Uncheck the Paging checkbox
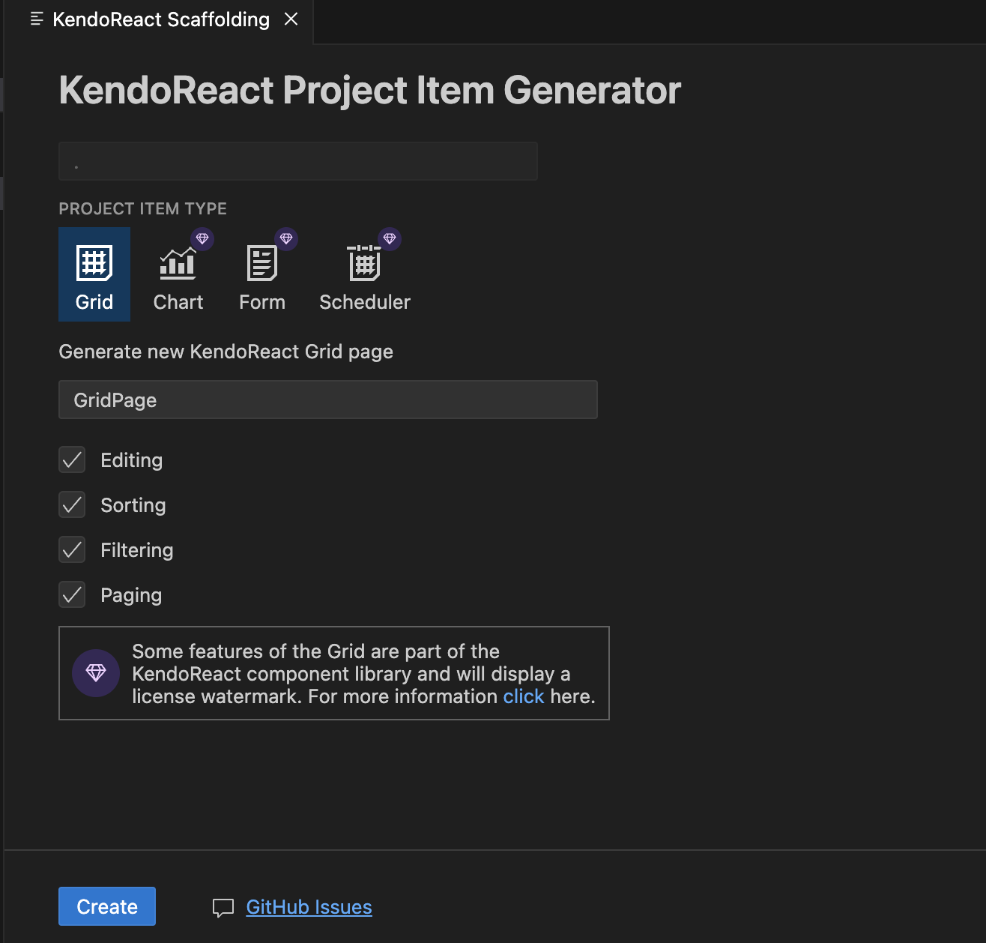 coord(72,594)
